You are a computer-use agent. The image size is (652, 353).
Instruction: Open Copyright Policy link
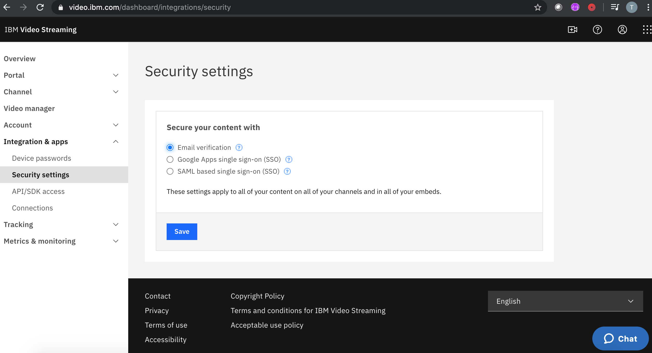tap(257, 296)
